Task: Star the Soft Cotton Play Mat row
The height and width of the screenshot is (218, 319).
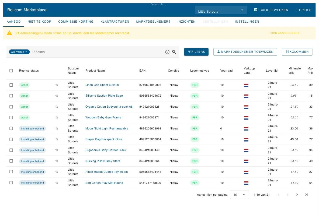Action: (x=57, y=183)
